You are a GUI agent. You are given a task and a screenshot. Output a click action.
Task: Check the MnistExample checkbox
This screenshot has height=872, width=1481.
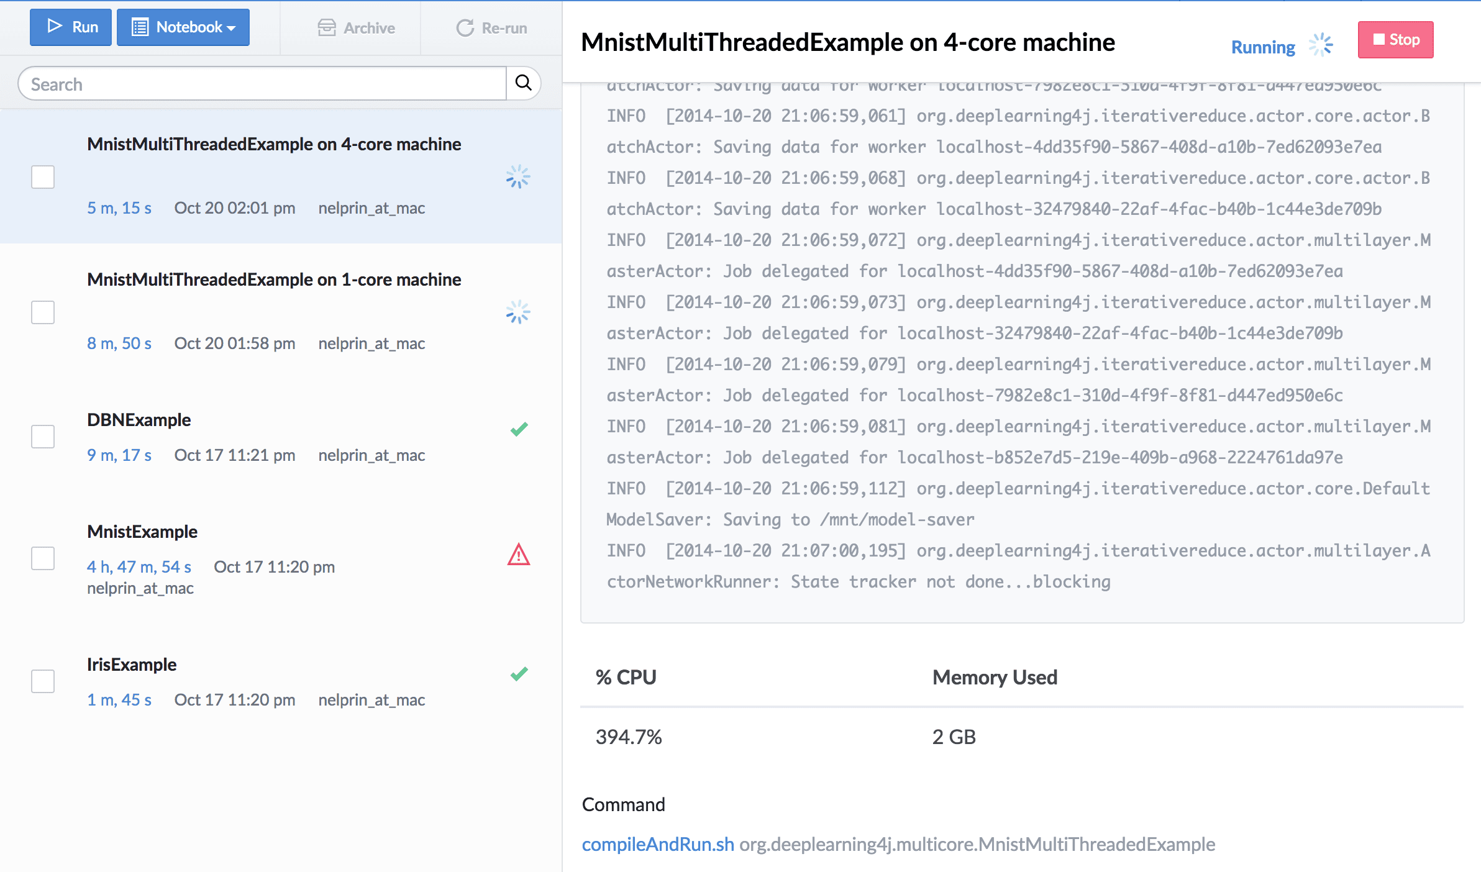point(43,558)
